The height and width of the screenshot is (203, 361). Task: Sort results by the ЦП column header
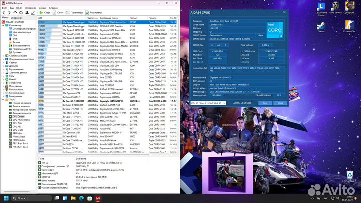tap(62, 18)
